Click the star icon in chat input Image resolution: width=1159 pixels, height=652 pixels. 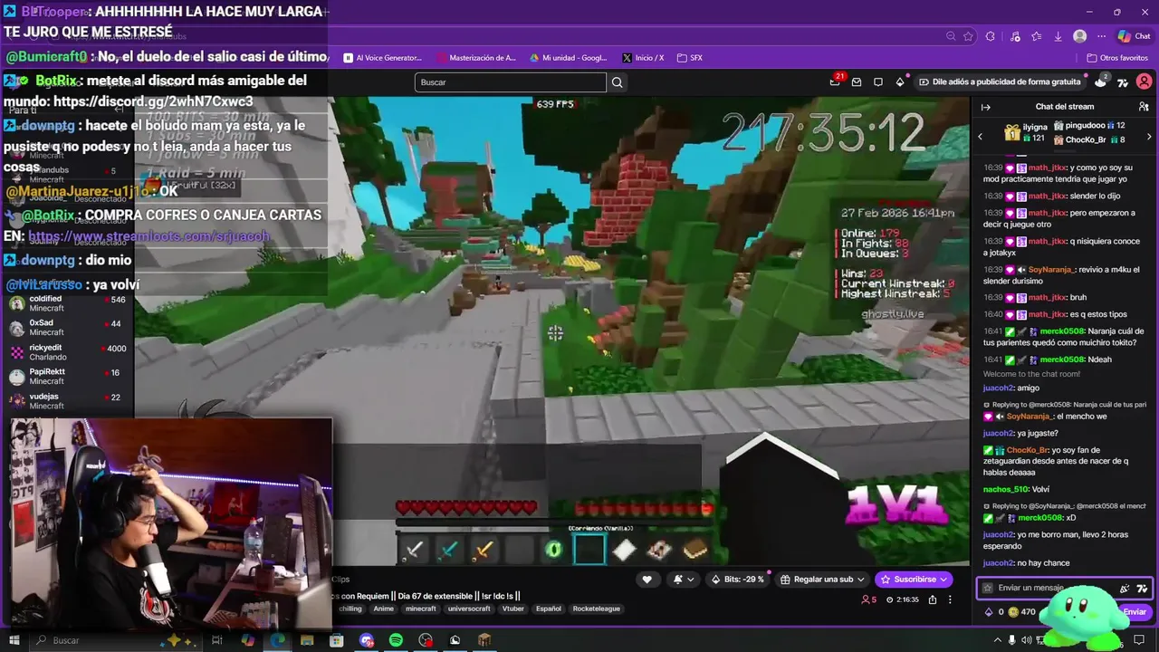(989, 588)
